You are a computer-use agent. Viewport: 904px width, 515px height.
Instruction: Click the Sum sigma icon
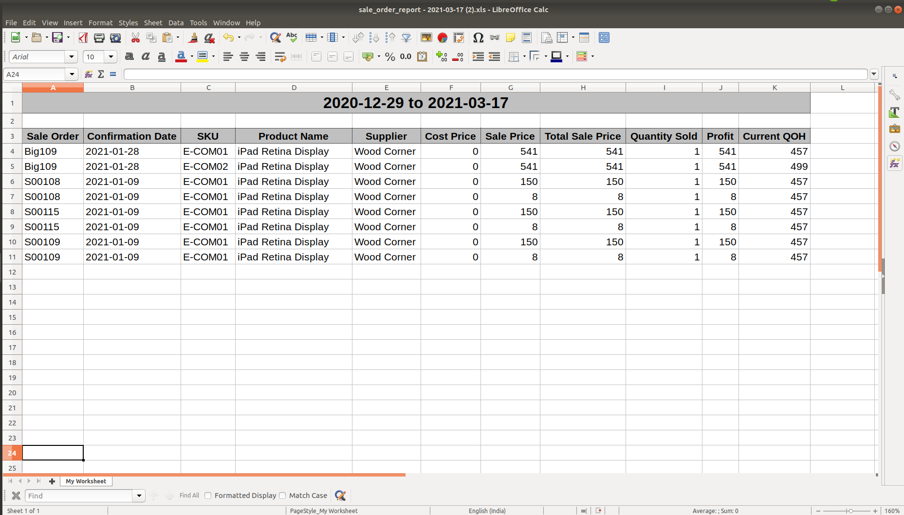point(101,74)
